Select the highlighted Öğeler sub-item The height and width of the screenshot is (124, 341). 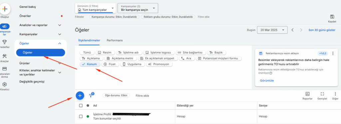pyautogui.click(x=41, y=52)
